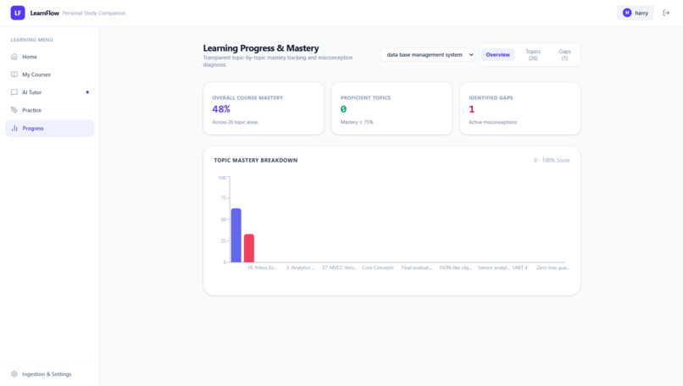Viewport: 683px width, 386px height.
Task: Click 'Mastery ≥ 75%' text
Action: 357,122
